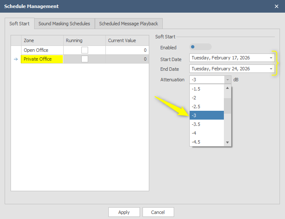Screen dimensions: 285x219
Task: Toggle the Soft Start Enabled switch
Action: pos(201,47)
